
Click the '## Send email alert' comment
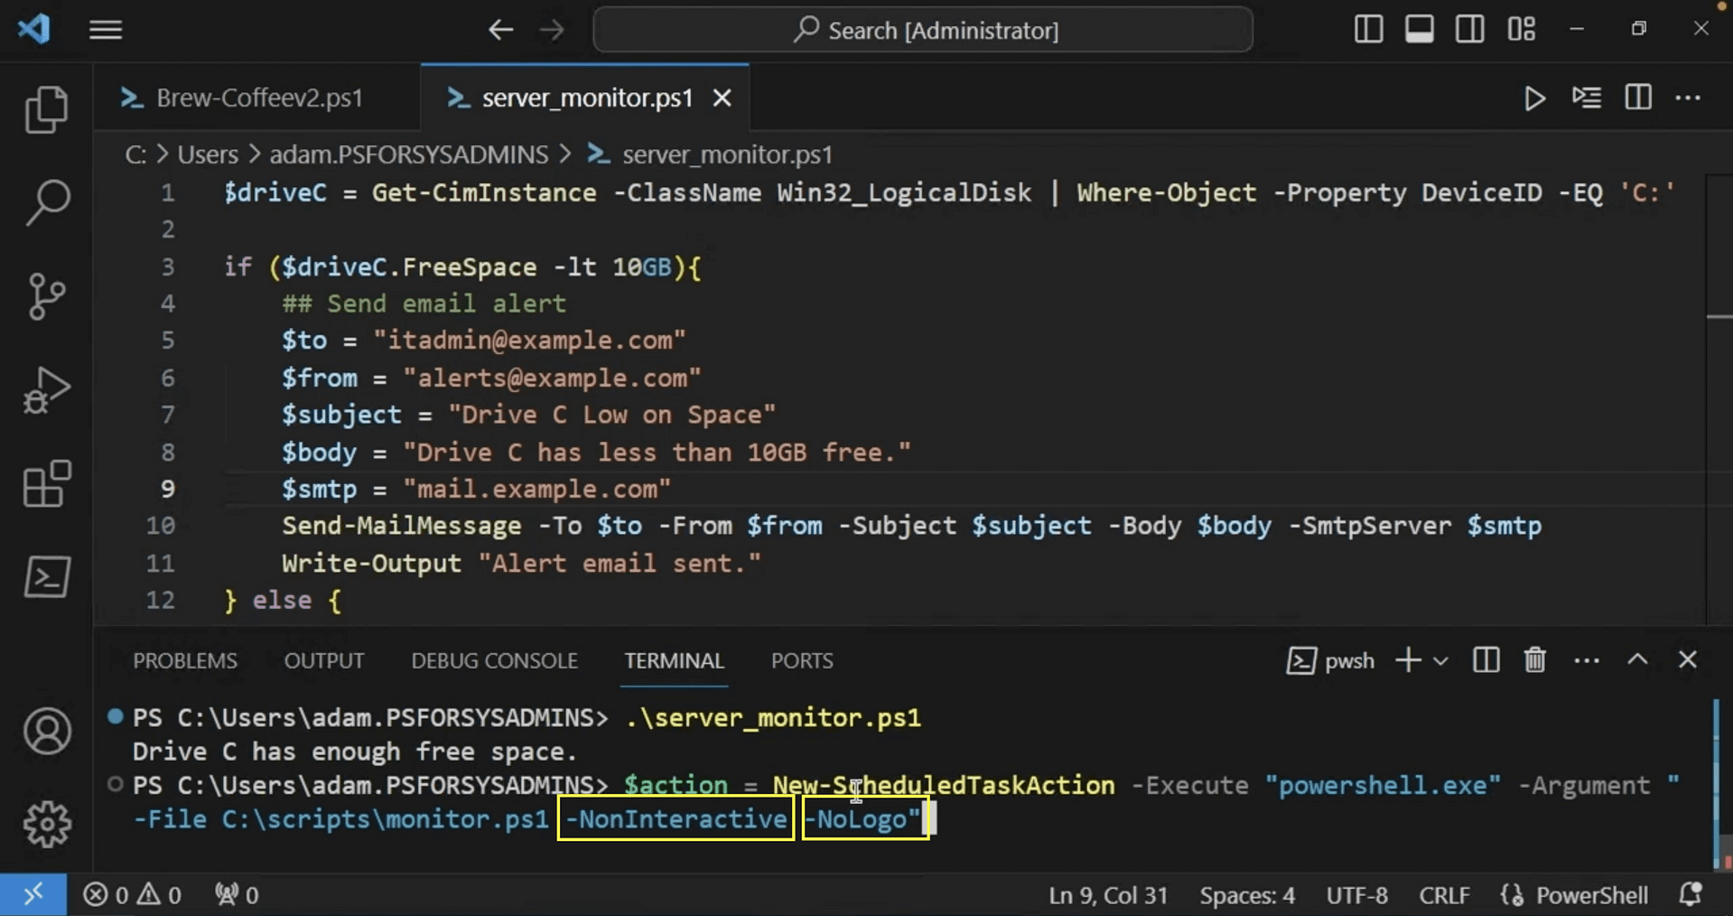click(x=424, y=304)
